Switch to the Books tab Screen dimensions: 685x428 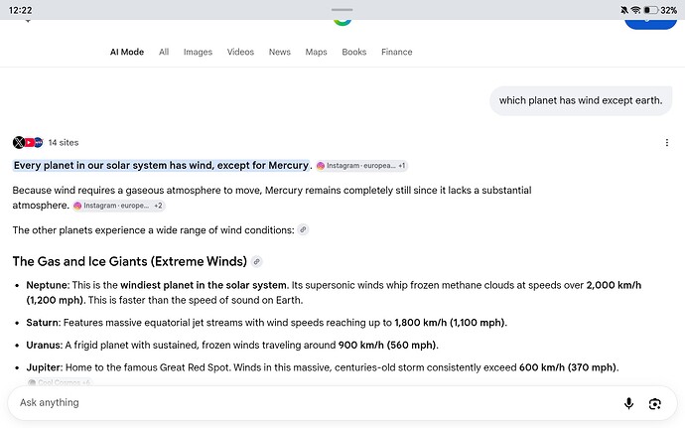coord(353,52)
